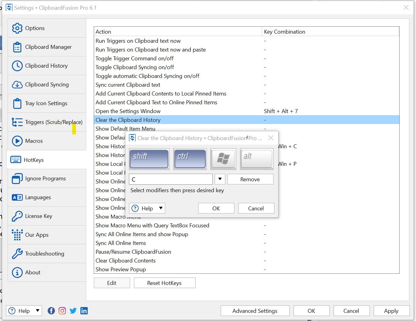Select 'Add Current Clipboard Text to Online Pinned Items' row
The image size is (416, 321).
coord(247,102)
